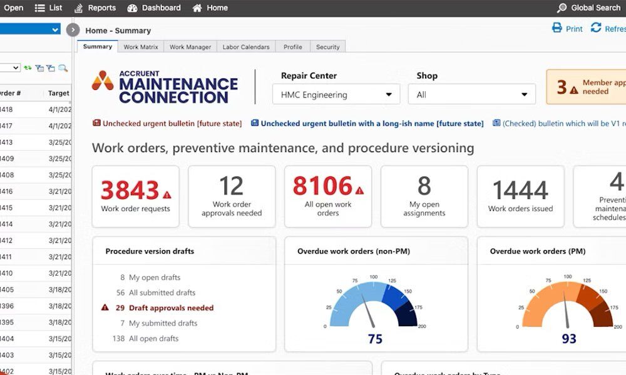
Task: Refresh the dashboard using the circular arrows icon
Action: pyautogui.click(x=596, y=28)
